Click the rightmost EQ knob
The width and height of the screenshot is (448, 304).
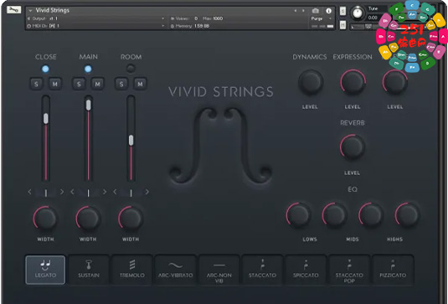[407, 215]
